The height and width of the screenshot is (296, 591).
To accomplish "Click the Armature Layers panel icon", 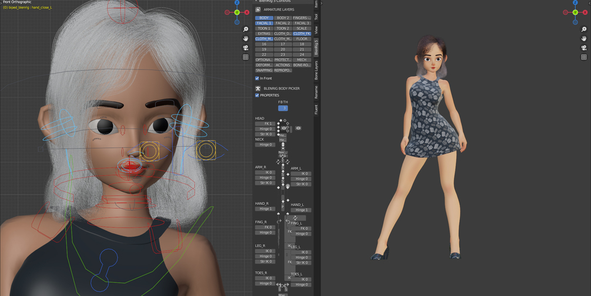I will pos(258,9).
